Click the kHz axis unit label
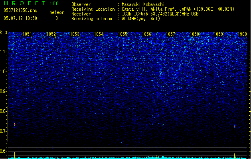The height and width of the screenshot is (159, 251). pyautogui.click(x=4, y=32)
